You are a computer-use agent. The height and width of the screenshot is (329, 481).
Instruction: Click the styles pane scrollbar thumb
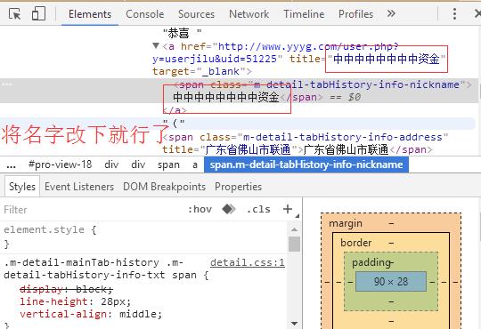coord(294,245)
